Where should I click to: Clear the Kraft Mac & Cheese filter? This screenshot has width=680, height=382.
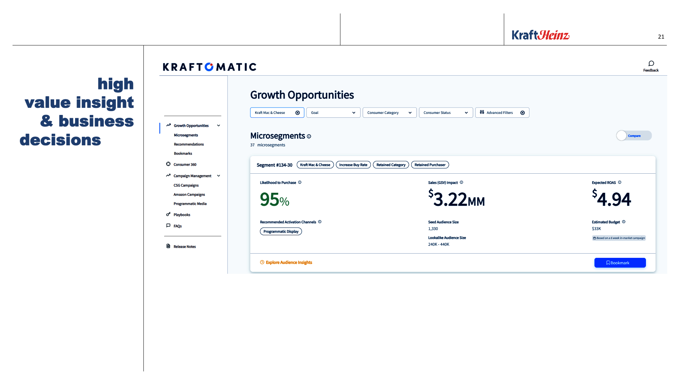point(297,113)
